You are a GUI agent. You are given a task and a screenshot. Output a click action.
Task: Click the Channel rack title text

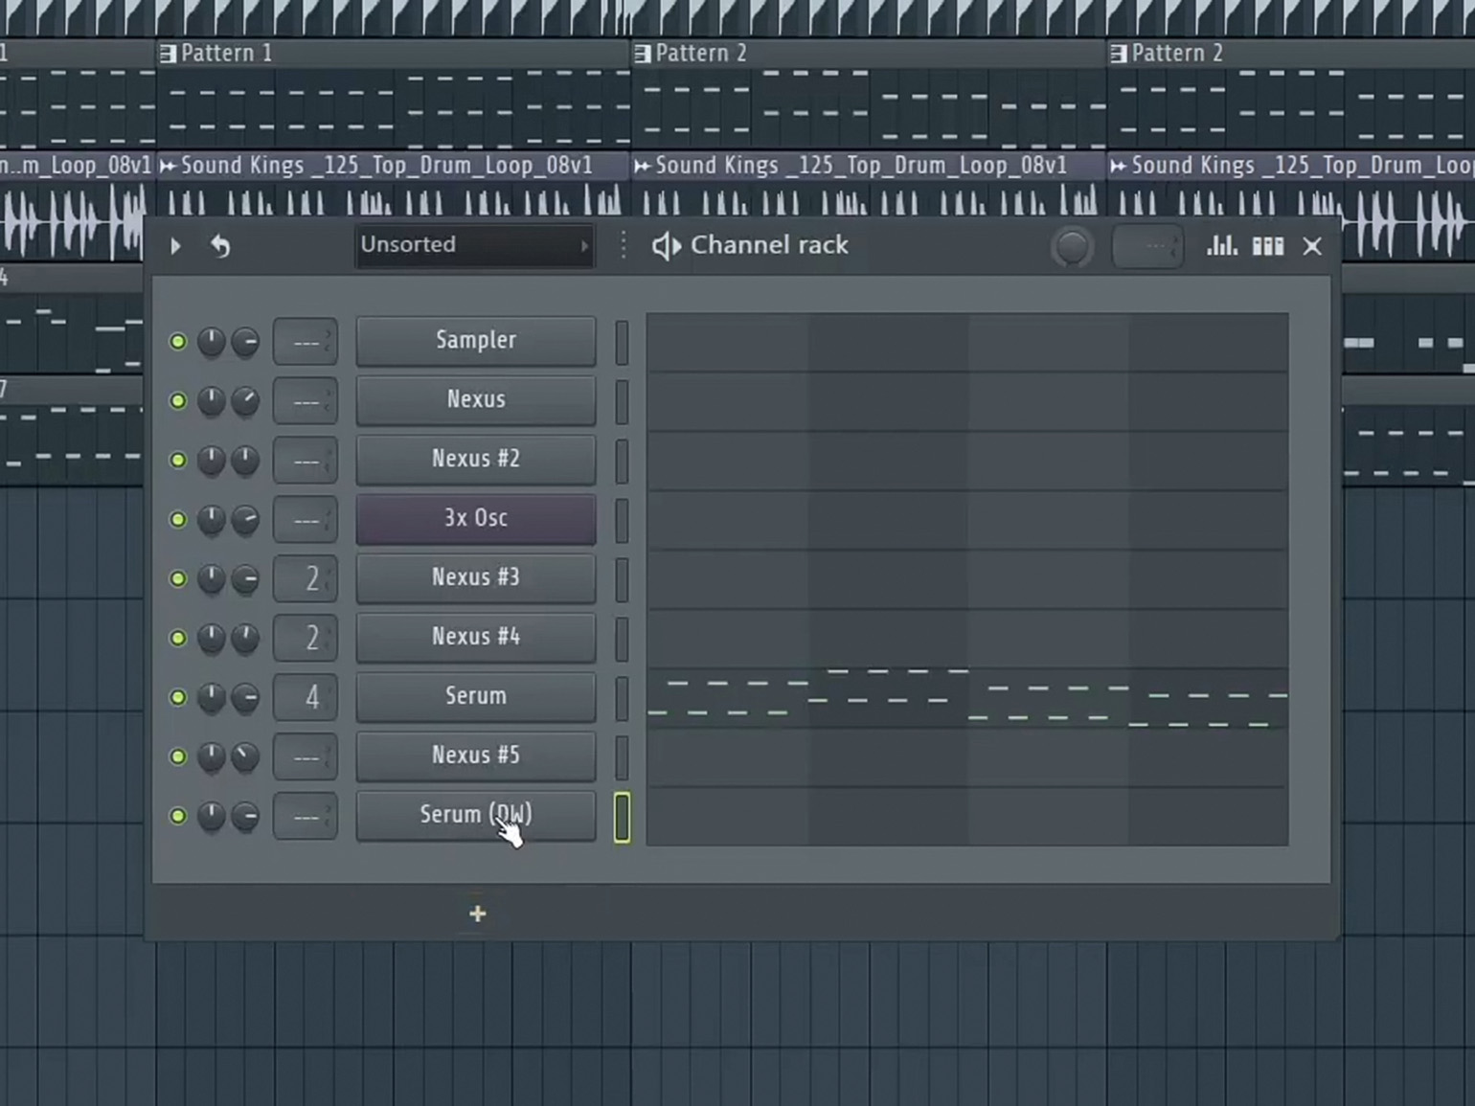click(769, 246)
